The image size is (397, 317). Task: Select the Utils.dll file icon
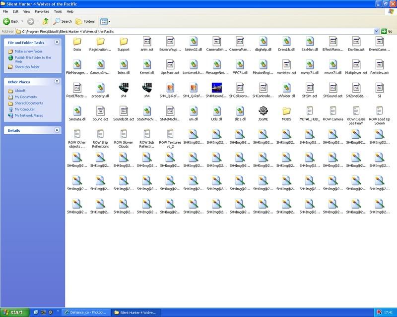click(216, 111)
